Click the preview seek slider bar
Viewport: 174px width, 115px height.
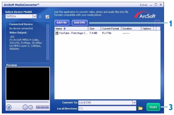28,102
